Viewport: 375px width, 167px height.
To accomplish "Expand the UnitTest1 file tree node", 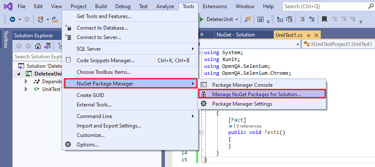I will coord(26,89).
